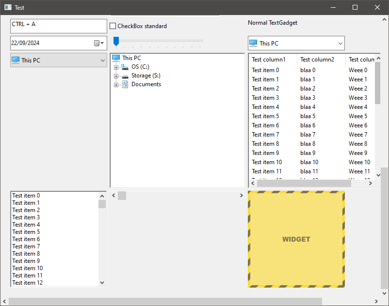Minimize the Test window
The image size is (389, 306).
point(333,7)
